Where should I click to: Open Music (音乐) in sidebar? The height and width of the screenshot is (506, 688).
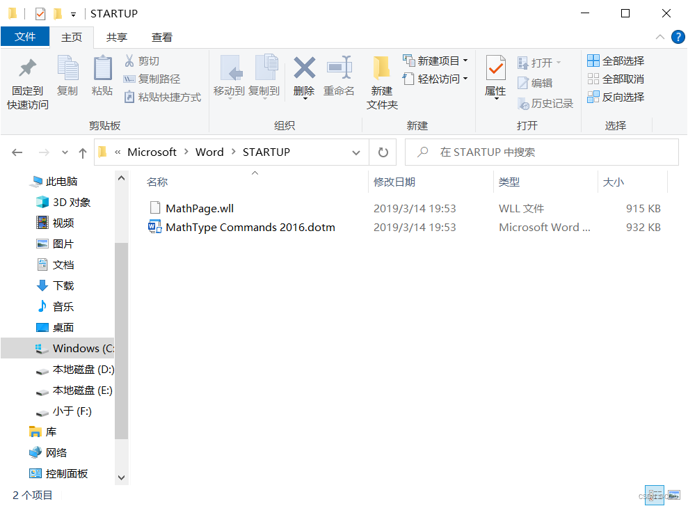(x=55, y=307)
